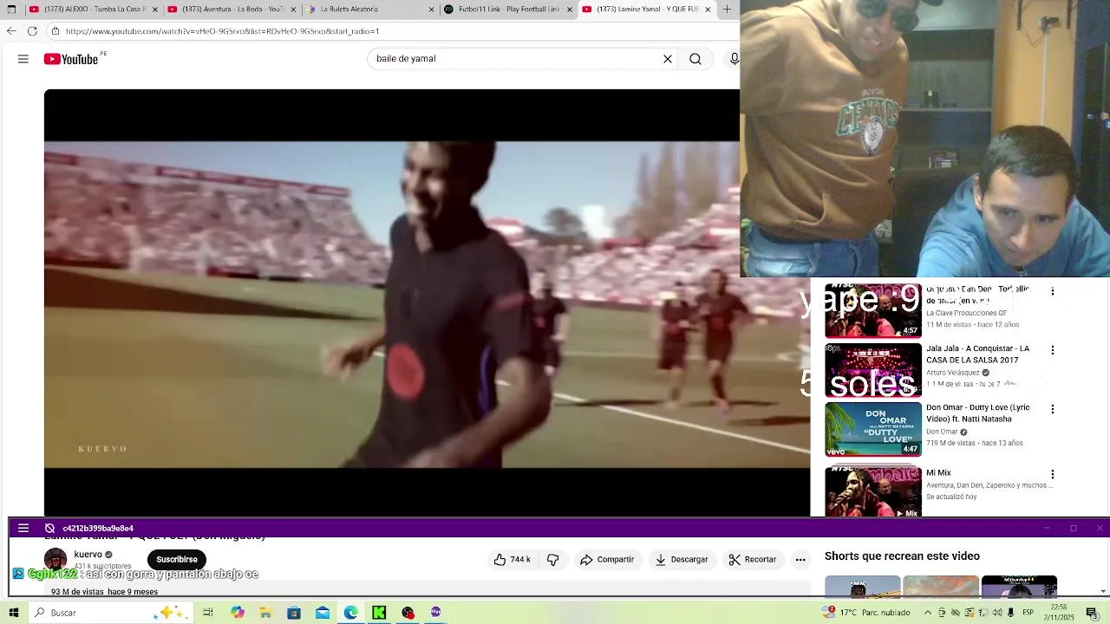The image size is (1110, 624).
Task: Open the purple overlay window's hamburger menu
Action: point(23,528)
